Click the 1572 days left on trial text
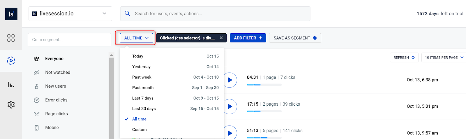 point(440,13)
